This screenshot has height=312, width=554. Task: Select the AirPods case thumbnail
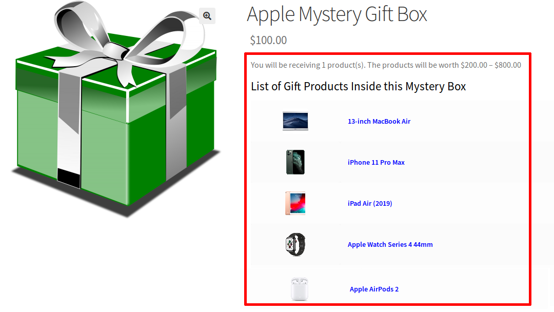tap(299, 289)
